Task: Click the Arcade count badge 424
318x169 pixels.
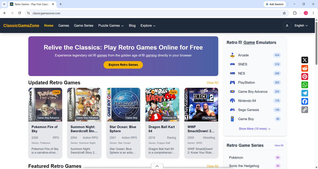Action: tap(277, 55)
